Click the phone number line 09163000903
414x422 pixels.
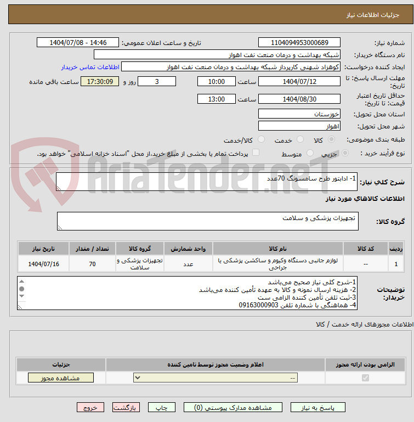pyautogui.click(x=297, y=305)
